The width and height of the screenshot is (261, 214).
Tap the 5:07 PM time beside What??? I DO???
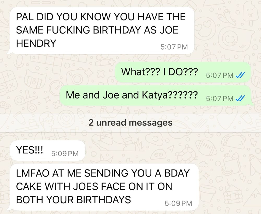(220, 75)
